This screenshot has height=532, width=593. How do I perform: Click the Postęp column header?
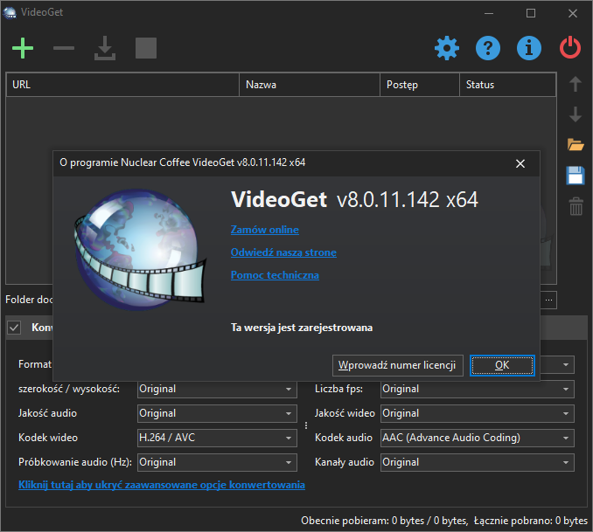pyautogui.click(x=420, y=85)
